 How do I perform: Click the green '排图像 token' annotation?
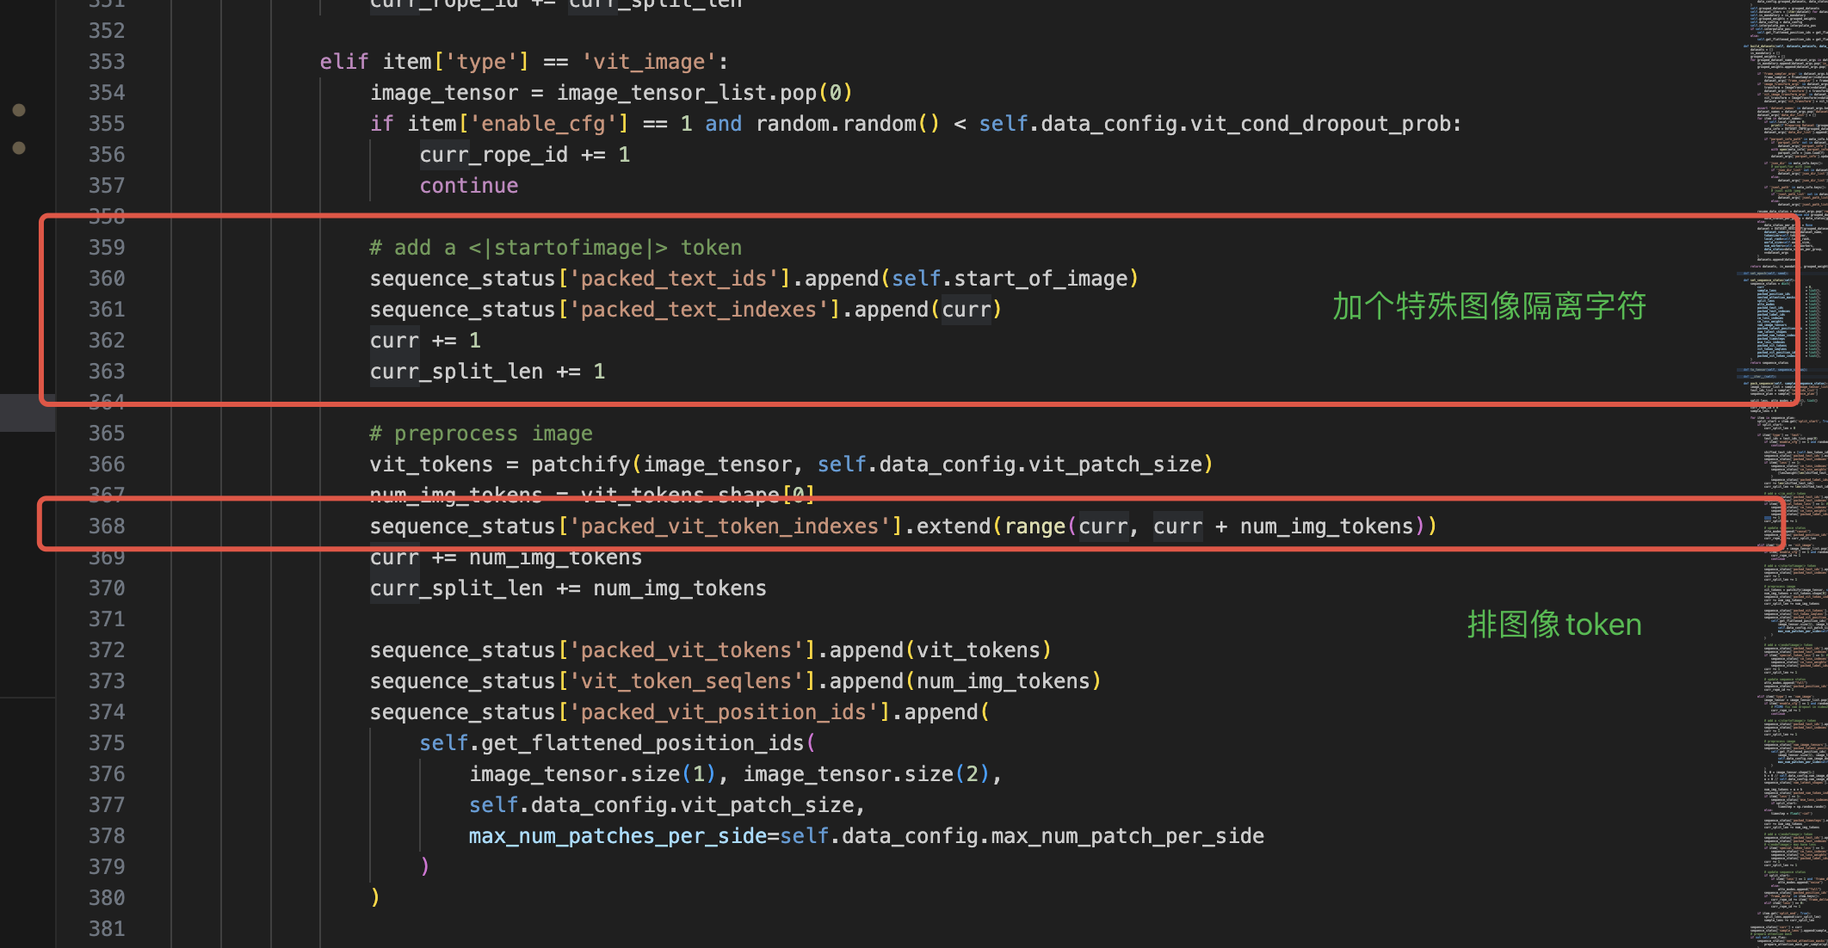(1554, 625)
